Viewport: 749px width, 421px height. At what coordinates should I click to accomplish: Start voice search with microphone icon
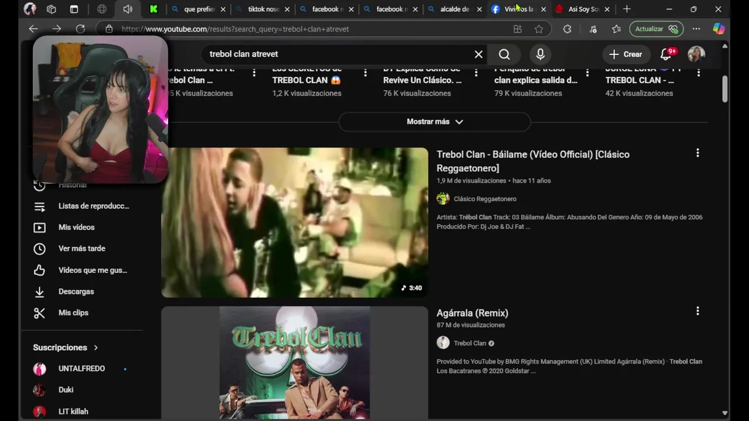541,54
